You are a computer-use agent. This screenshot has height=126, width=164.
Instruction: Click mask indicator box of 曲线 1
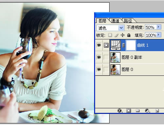[x=106, y=45]
